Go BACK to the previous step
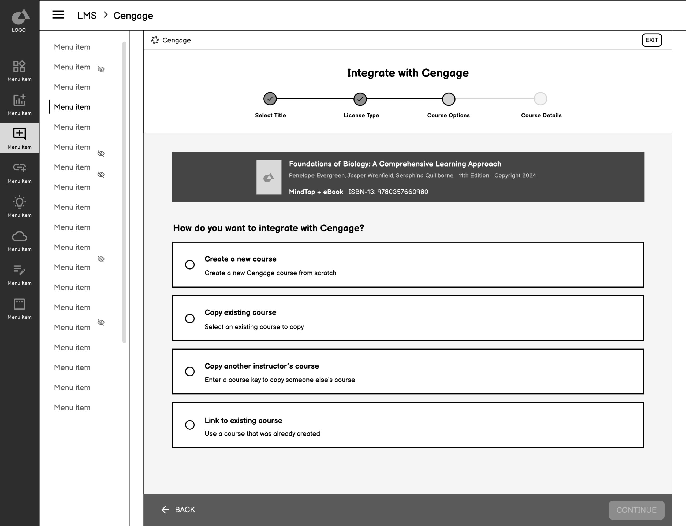Screen dimensions: 686x526 [x=178, y=509]
